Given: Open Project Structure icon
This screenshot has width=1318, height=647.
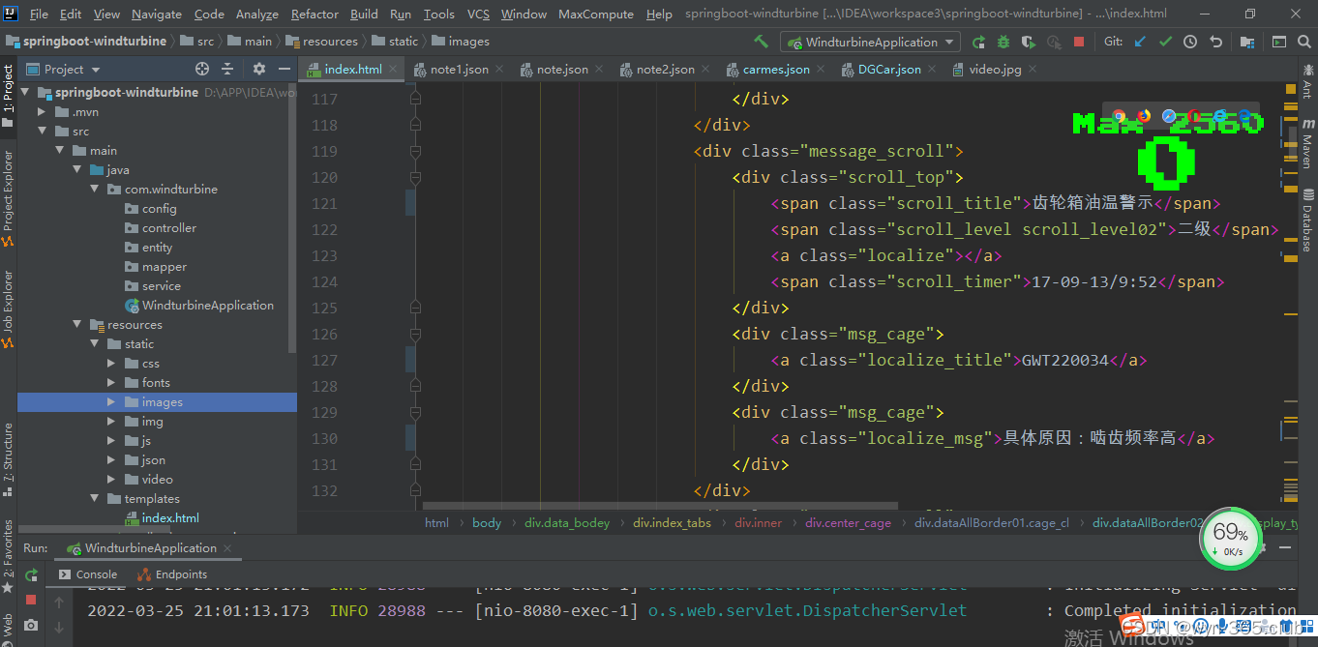Looking at the screenshot, I should (1247, 42).
